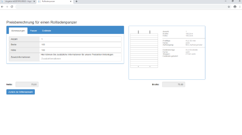The height and width of the screenshot is (135, 242).
Task: Select the Rollladenpanzer browser tab
Action: pyautogui.click(x=54, y=2)
